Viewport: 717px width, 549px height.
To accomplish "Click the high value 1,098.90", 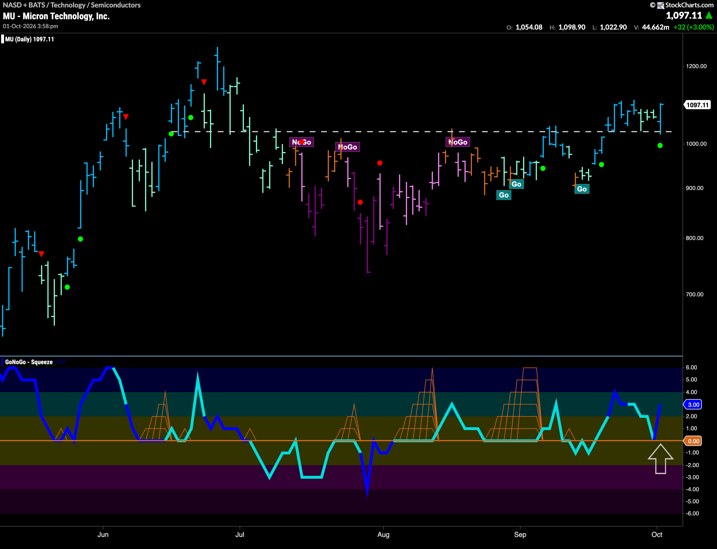I will [572, 27].
